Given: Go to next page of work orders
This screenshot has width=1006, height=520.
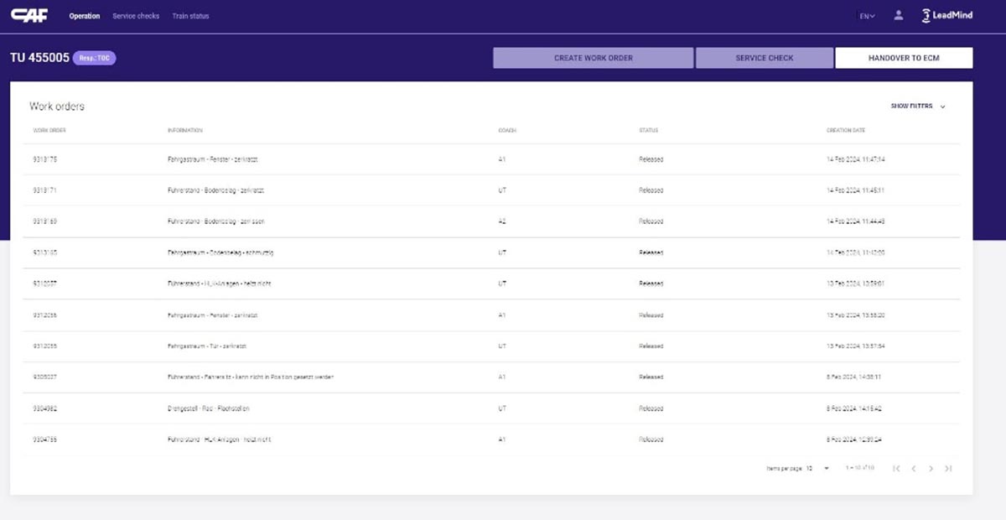Looking at the screenshot, I should pyautogui.click(x=931, y=468).
